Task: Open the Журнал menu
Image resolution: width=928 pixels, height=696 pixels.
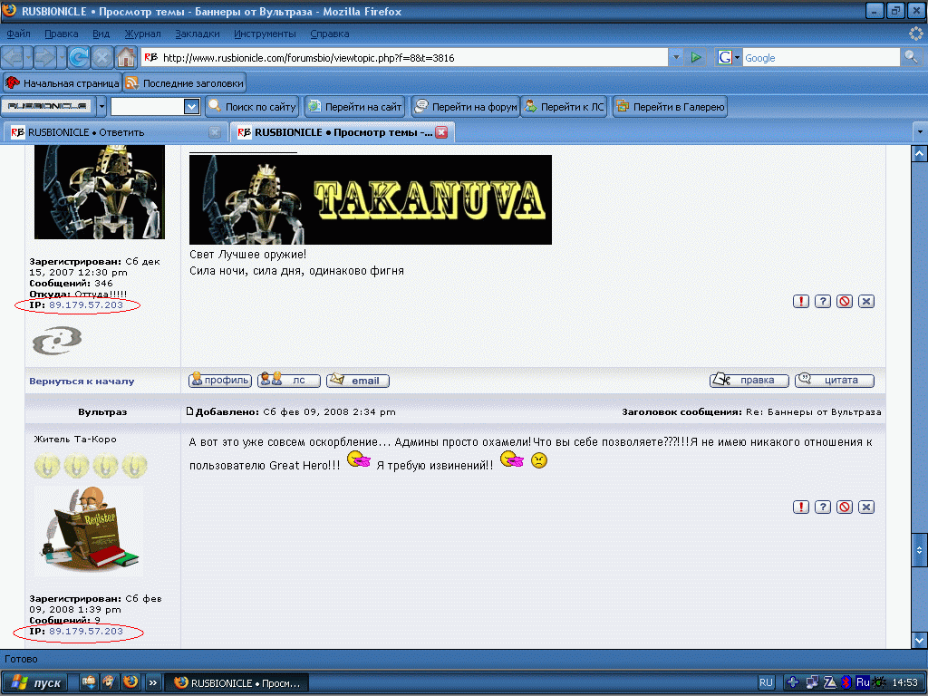Action: 142,34
